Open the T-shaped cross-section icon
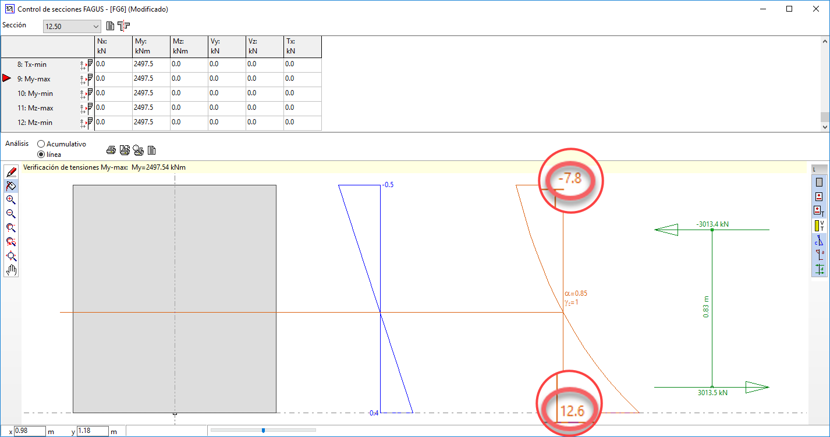 pos(123,26)
